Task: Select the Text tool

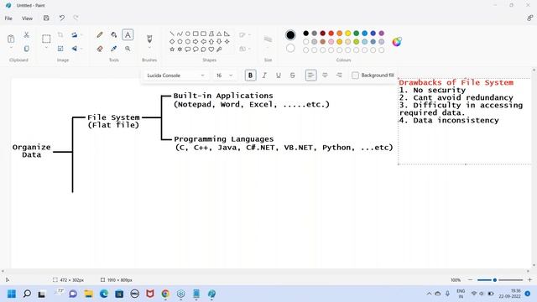Action: pos(128,35)
